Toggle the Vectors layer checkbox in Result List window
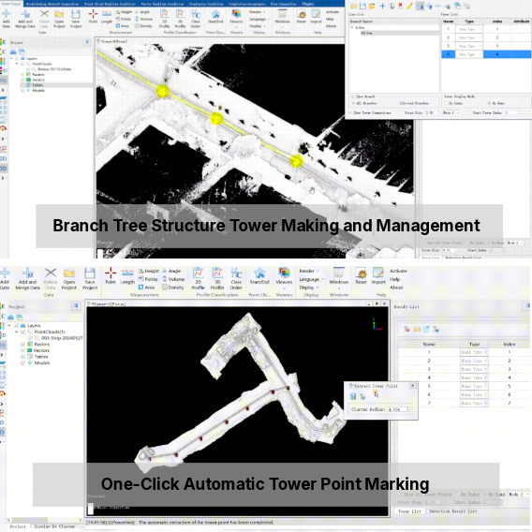 [23, 350]
